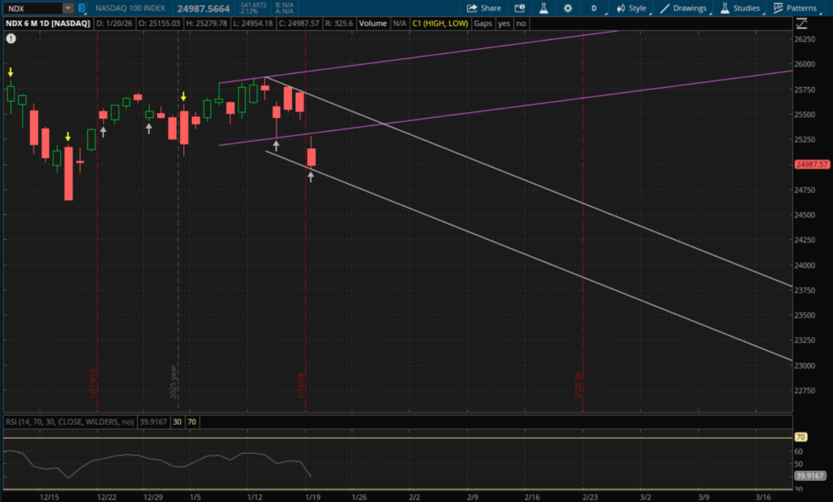
Task: Open the Drawings menu
Action: click(x=683, y=8)
